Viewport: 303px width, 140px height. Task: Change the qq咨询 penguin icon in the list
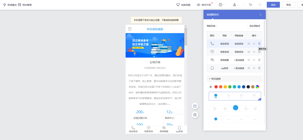pyautogui.click(x=212, y=68)
